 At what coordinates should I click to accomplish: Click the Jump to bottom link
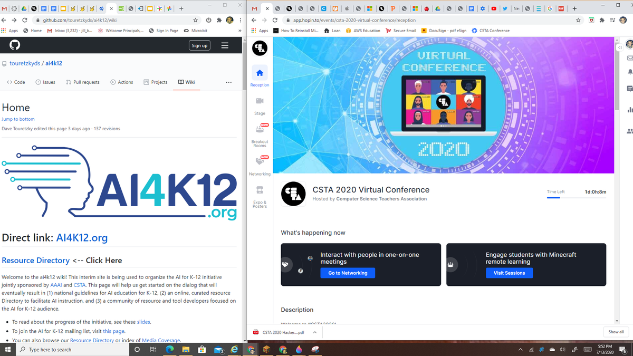pos(18,119)
